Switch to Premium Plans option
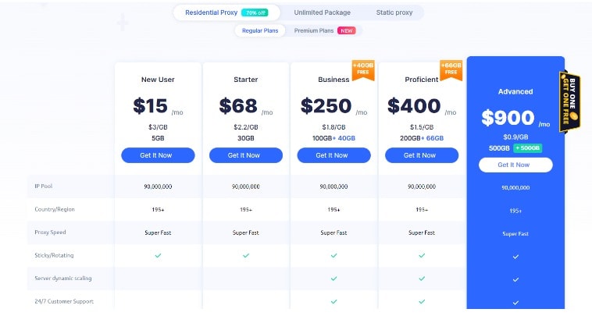The image size is (592, 316). [x=313, y=31]
